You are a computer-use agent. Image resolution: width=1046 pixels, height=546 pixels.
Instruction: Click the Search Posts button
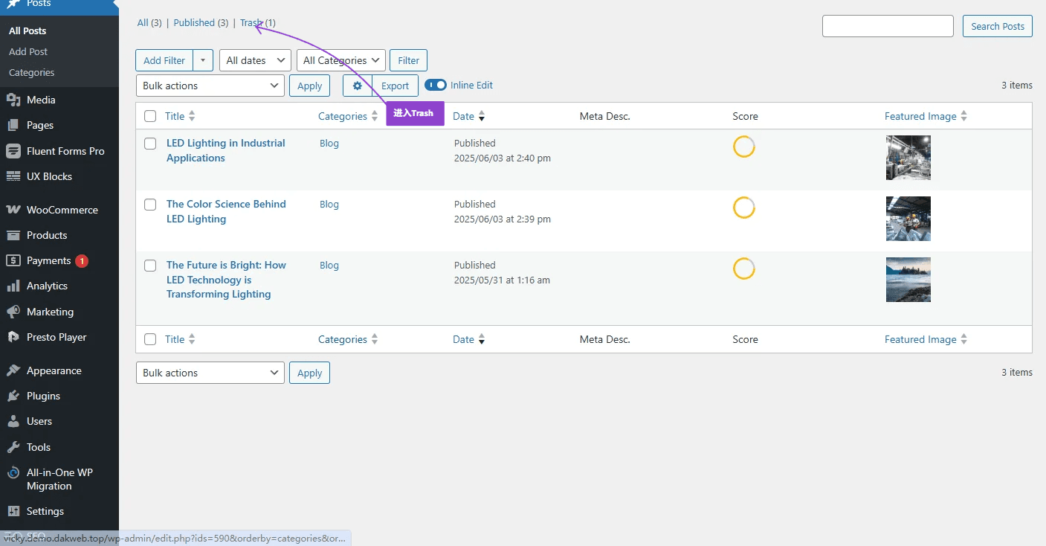(x=997, y=26)
